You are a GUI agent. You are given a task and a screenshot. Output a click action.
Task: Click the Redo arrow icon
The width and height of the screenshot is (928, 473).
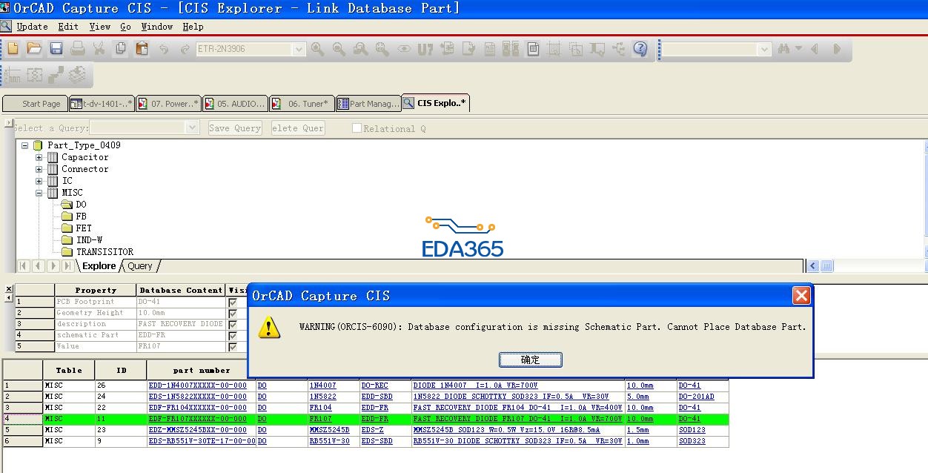click(185, 49)
